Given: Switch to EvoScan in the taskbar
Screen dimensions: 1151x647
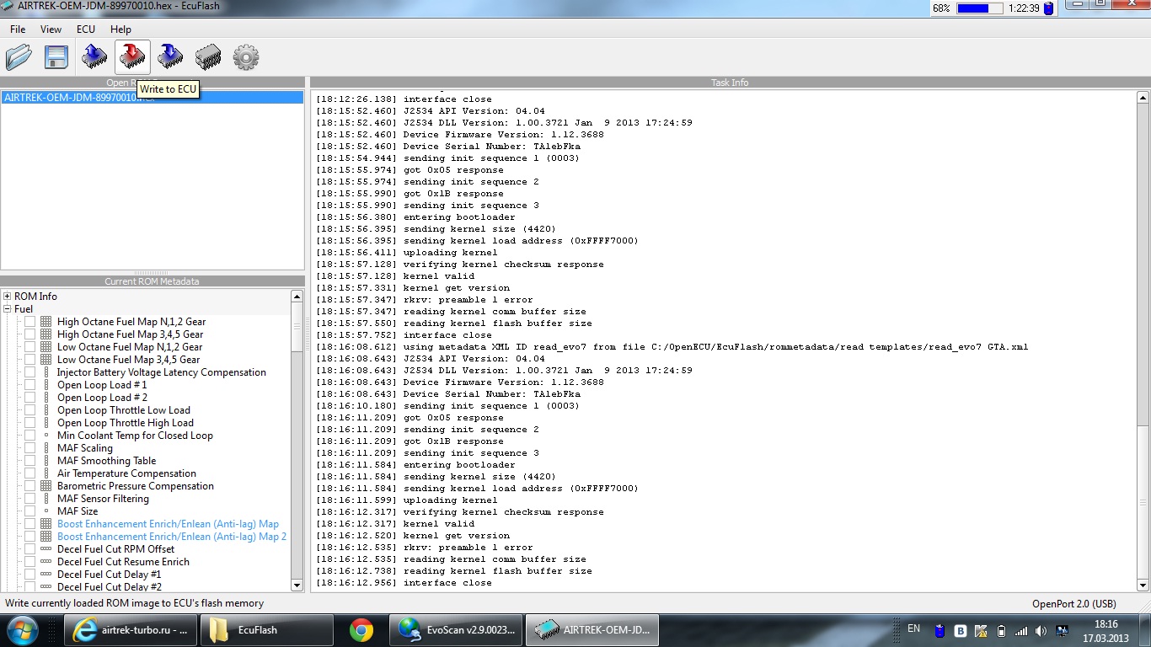Looking at the screenshot, I should tap(456, 630).
